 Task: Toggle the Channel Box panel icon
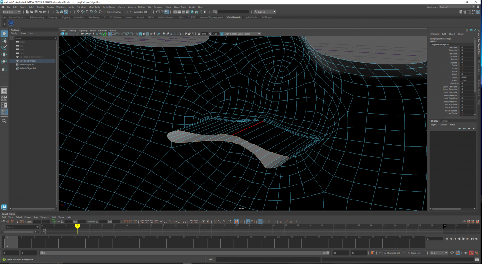point(478,12)
